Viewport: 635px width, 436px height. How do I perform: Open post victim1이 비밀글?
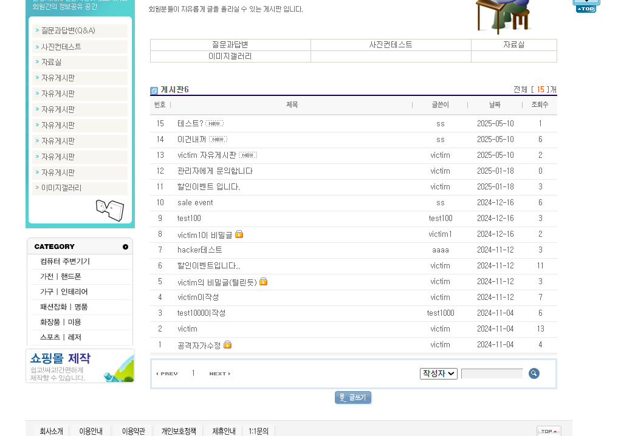(205, 235)
